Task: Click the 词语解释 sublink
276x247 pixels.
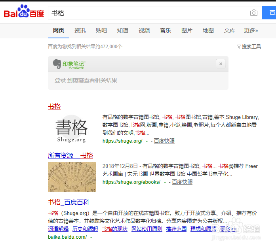Action: click(x=58, y=229)
